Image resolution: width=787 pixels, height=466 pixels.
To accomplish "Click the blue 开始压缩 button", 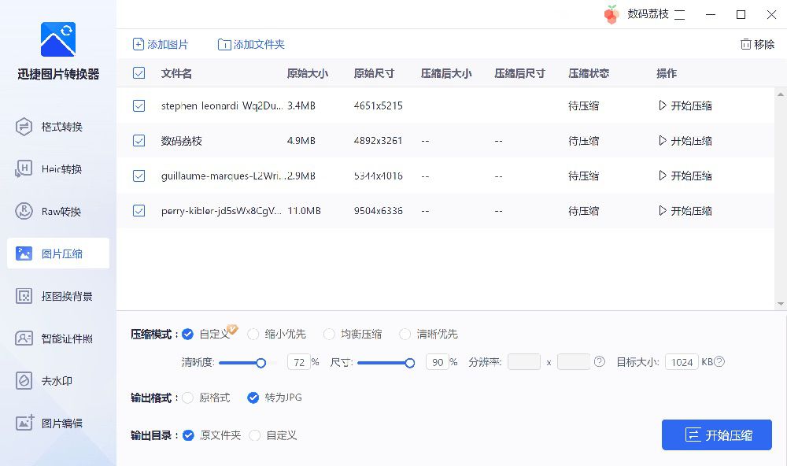I will [716, 435].
